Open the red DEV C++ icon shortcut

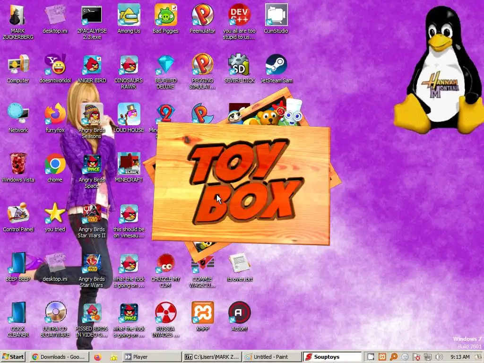click(239, 16)
